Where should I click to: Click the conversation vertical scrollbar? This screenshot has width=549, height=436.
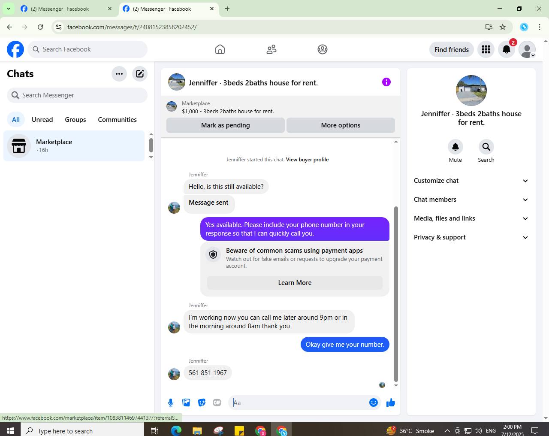396,294
